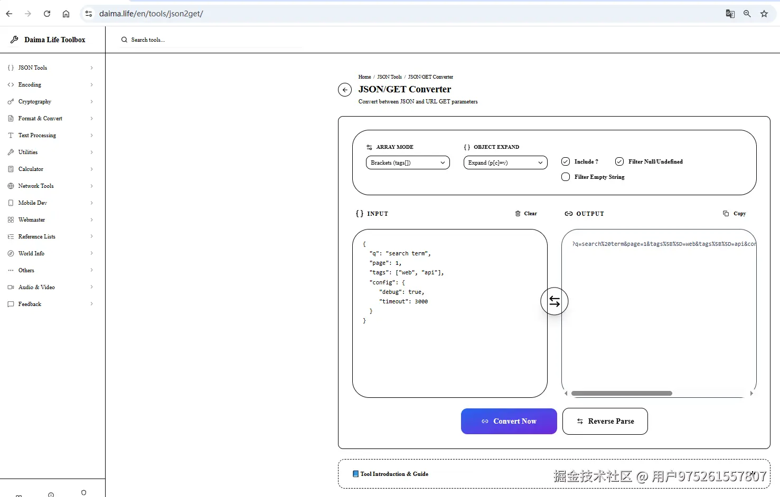Expand the Encoding category chevron
The image size is (780, 497).
coord(91,84)
